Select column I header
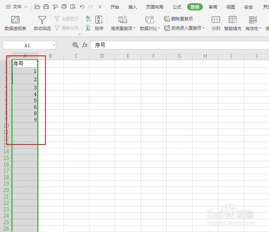The width and height of the screenshot is (269, 232). point(231,56)
